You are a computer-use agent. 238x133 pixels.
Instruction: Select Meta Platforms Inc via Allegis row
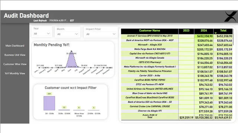click(x=177, y=67)
